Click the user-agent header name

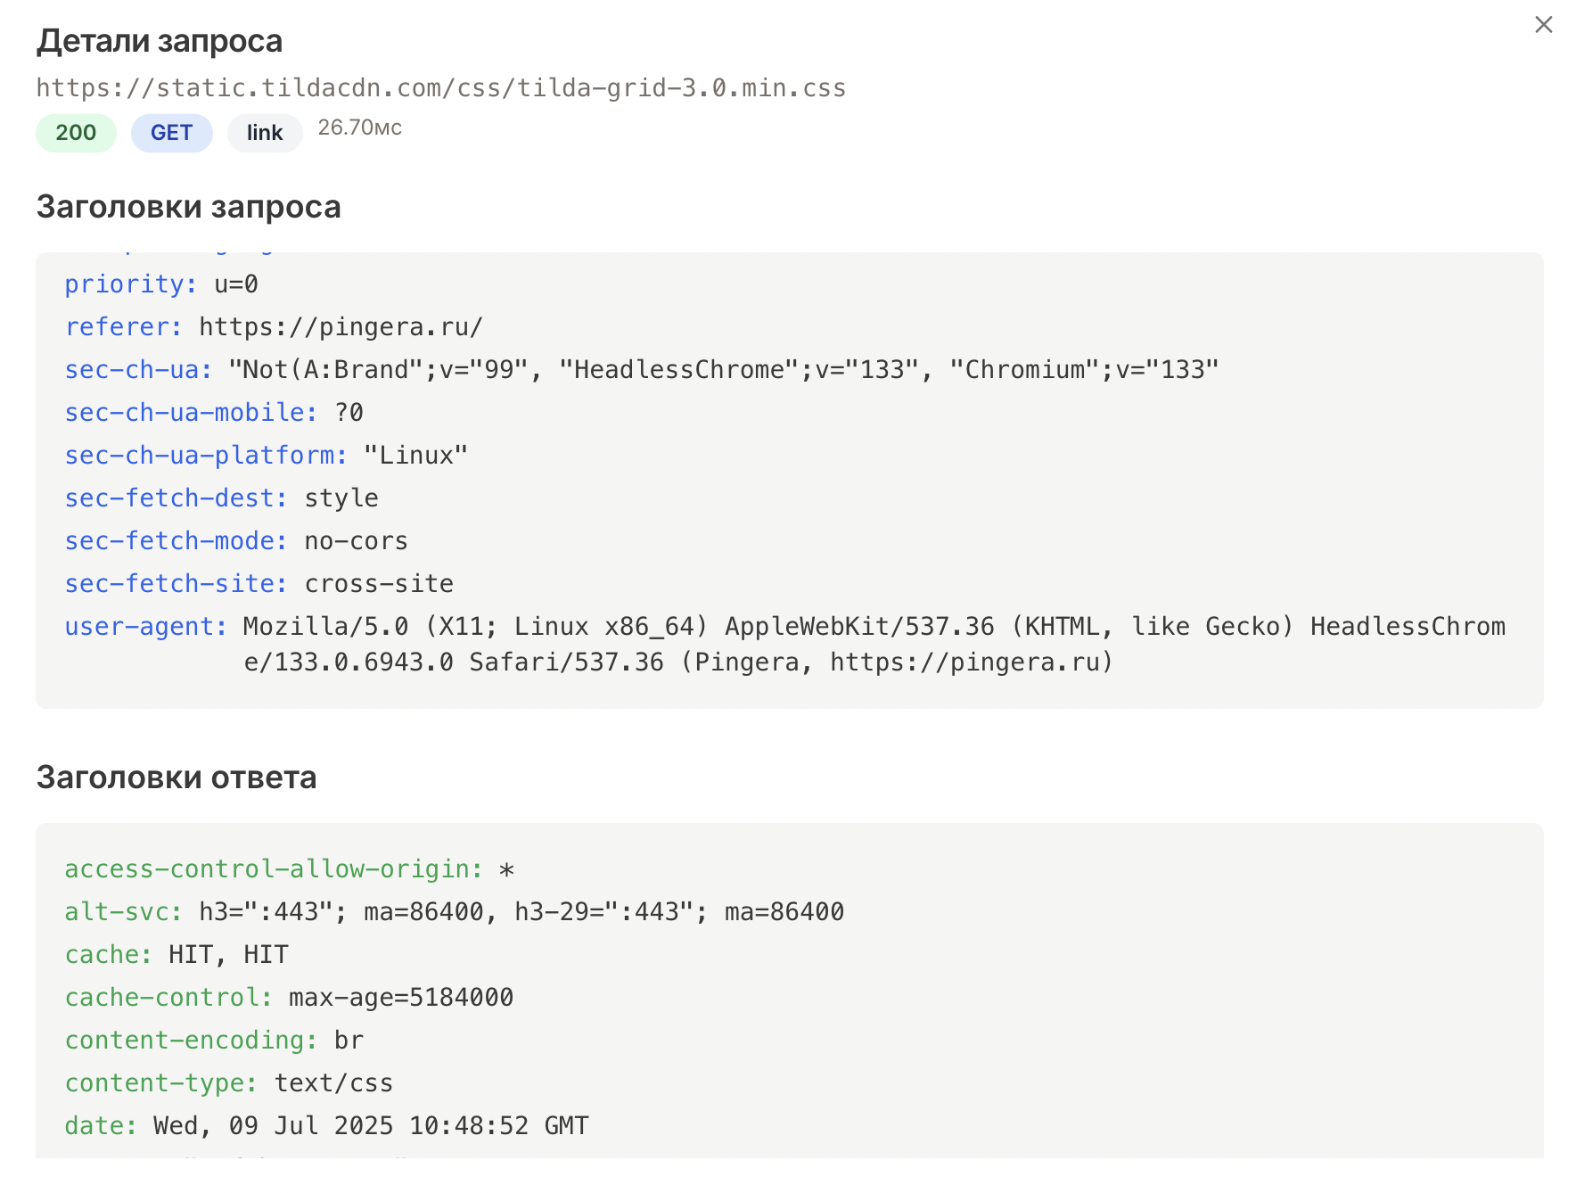coord(145,627)
